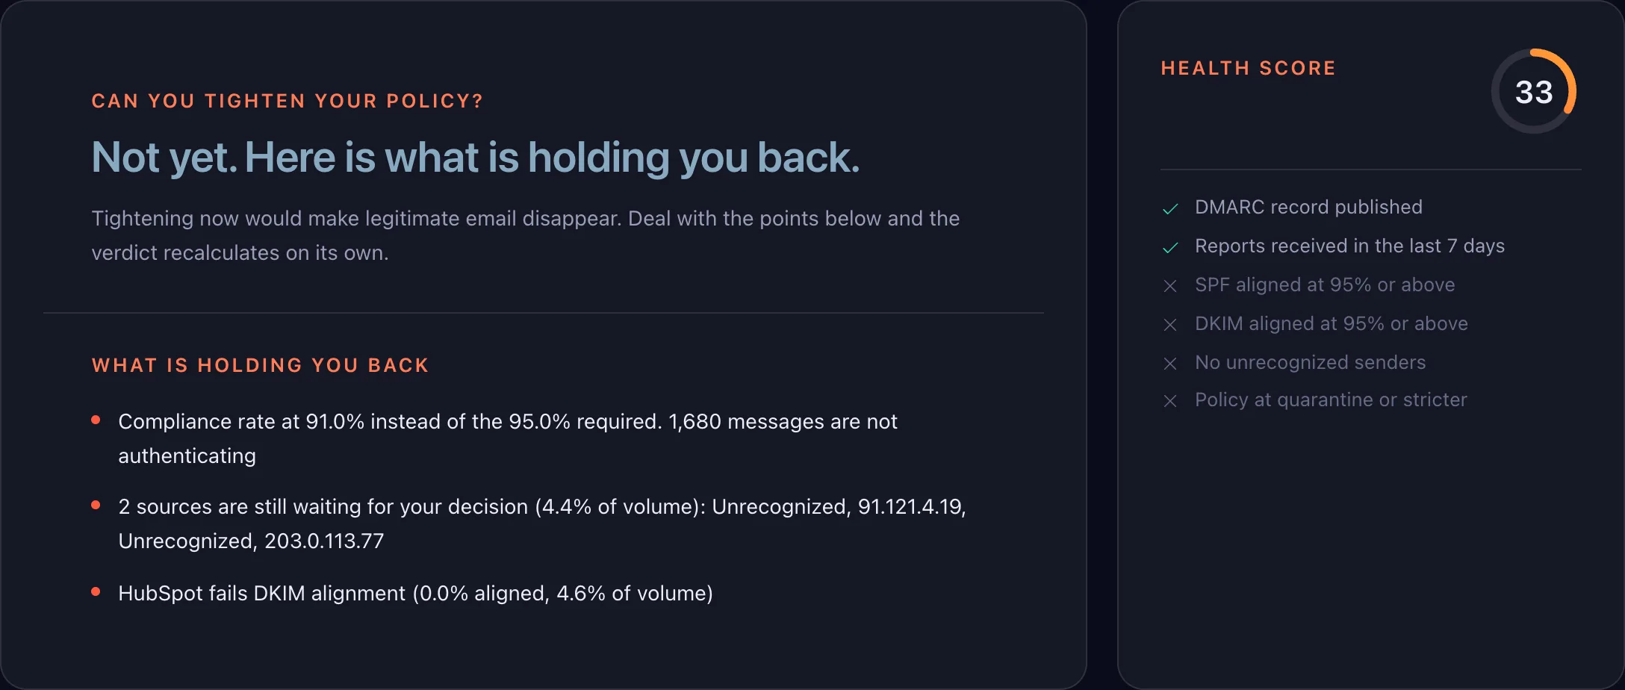Viewport: 1625px width, 690px height.
Task: Open the DKIM aligned at 95% check
Action: click(1332, 323)
